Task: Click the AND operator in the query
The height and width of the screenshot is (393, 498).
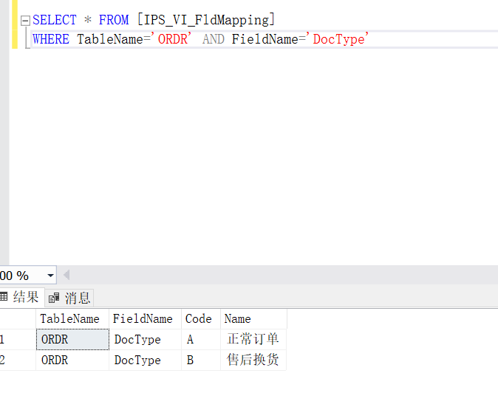Action: pyautogui.click(x=214, y=39)
